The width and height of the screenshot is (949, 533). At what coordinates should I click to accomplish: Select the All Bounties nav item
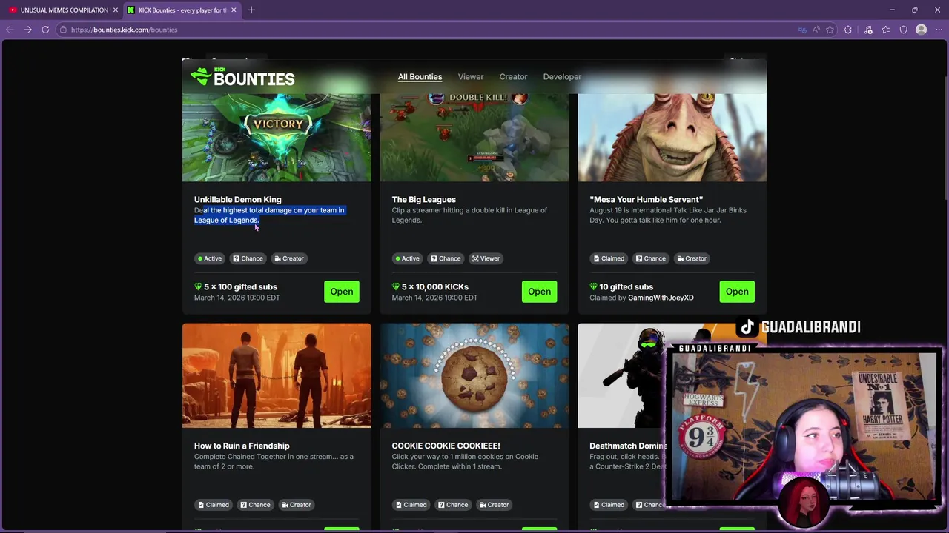420,77
